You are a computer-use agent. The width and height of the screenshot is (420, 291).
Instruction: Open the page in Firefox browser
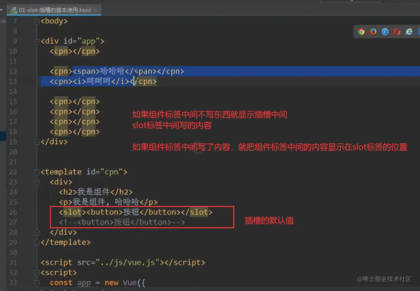pos(373,32)
